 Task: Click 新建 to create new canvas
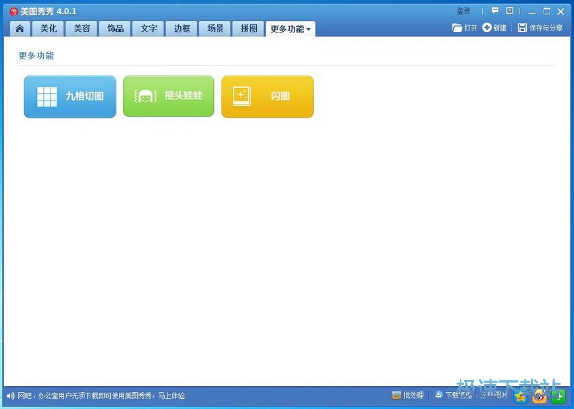494,28
